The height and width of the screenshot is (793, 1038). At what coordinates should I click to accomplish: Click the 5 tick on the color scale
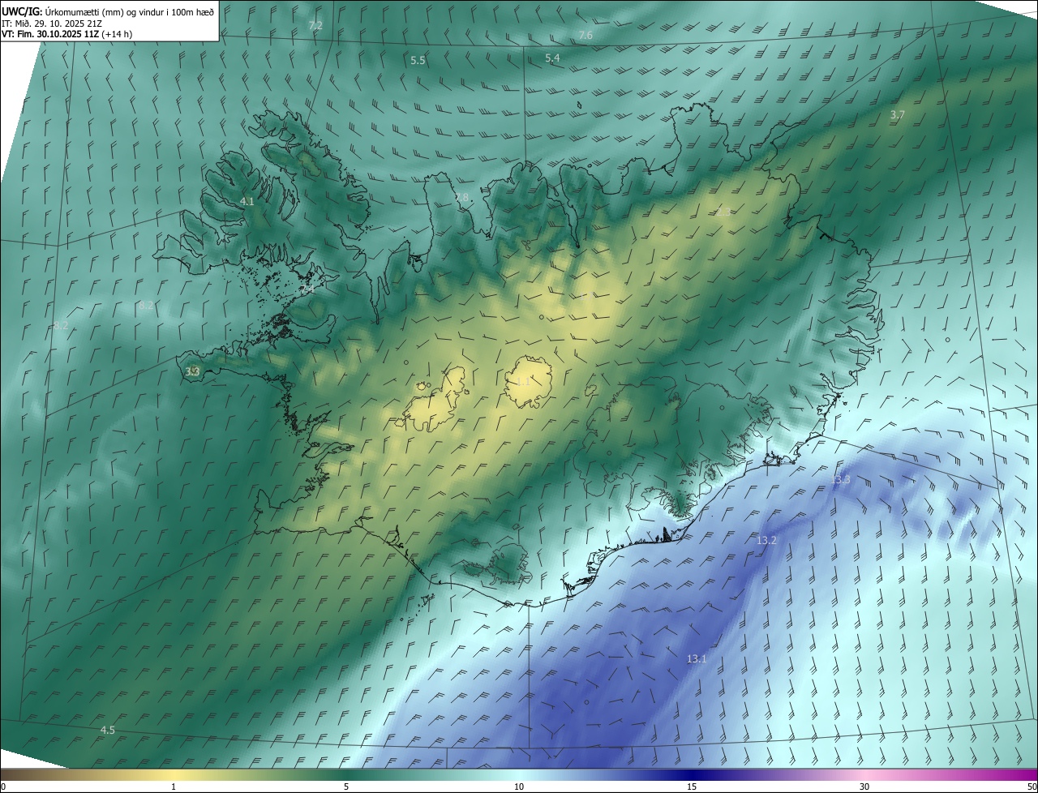point(346,787)
